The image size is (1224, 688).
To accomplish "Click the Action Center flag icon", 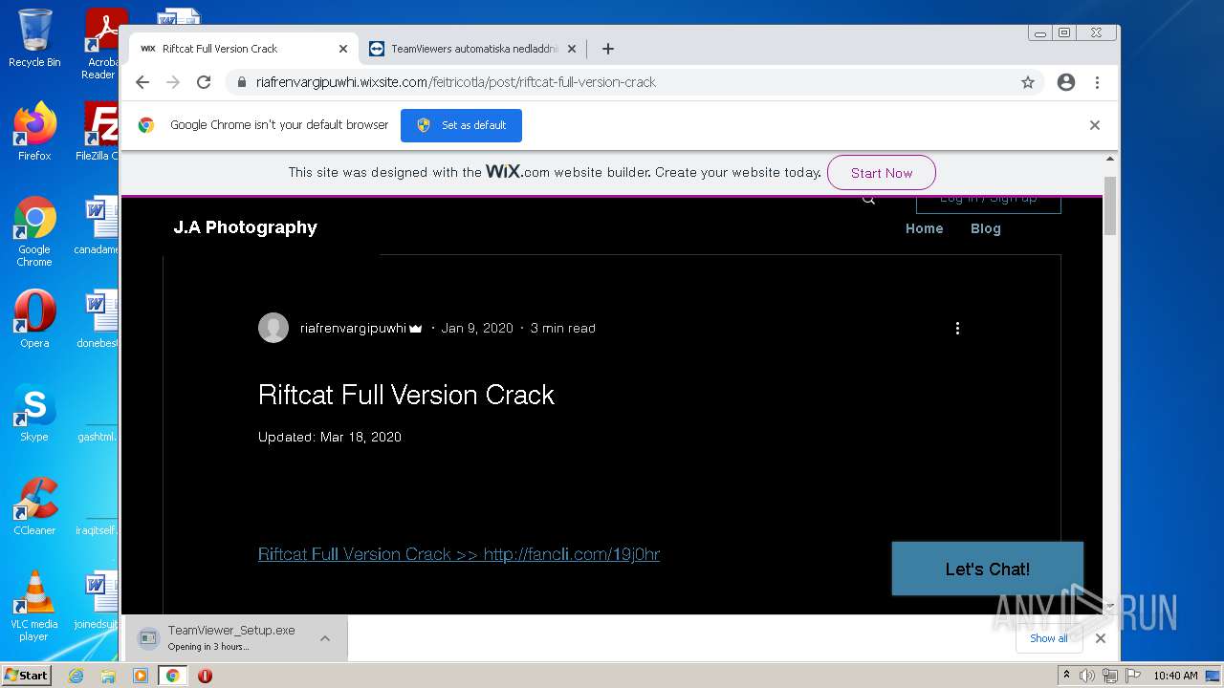I will coord(1131,676).
